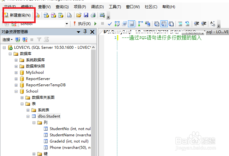Viewport: 229px width, 156px height.
Task: Select the StudentName column in the tree
Action: (x=70, y=135)
